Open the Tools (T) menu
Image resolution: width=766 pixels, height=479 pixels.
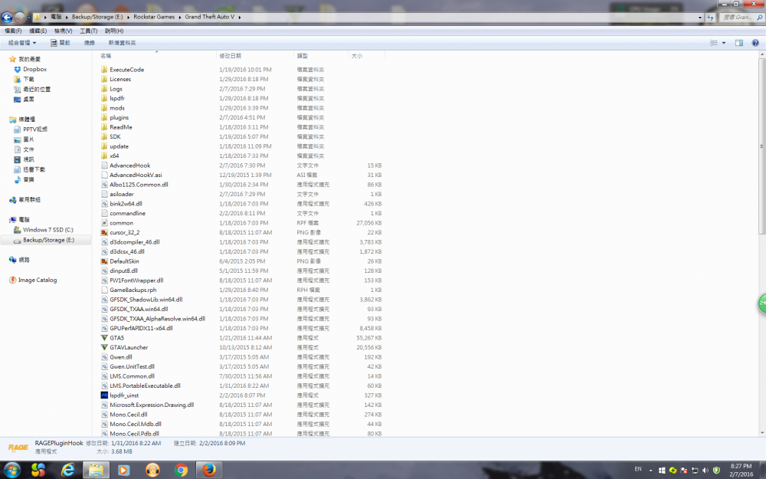[x=89, y=31]
